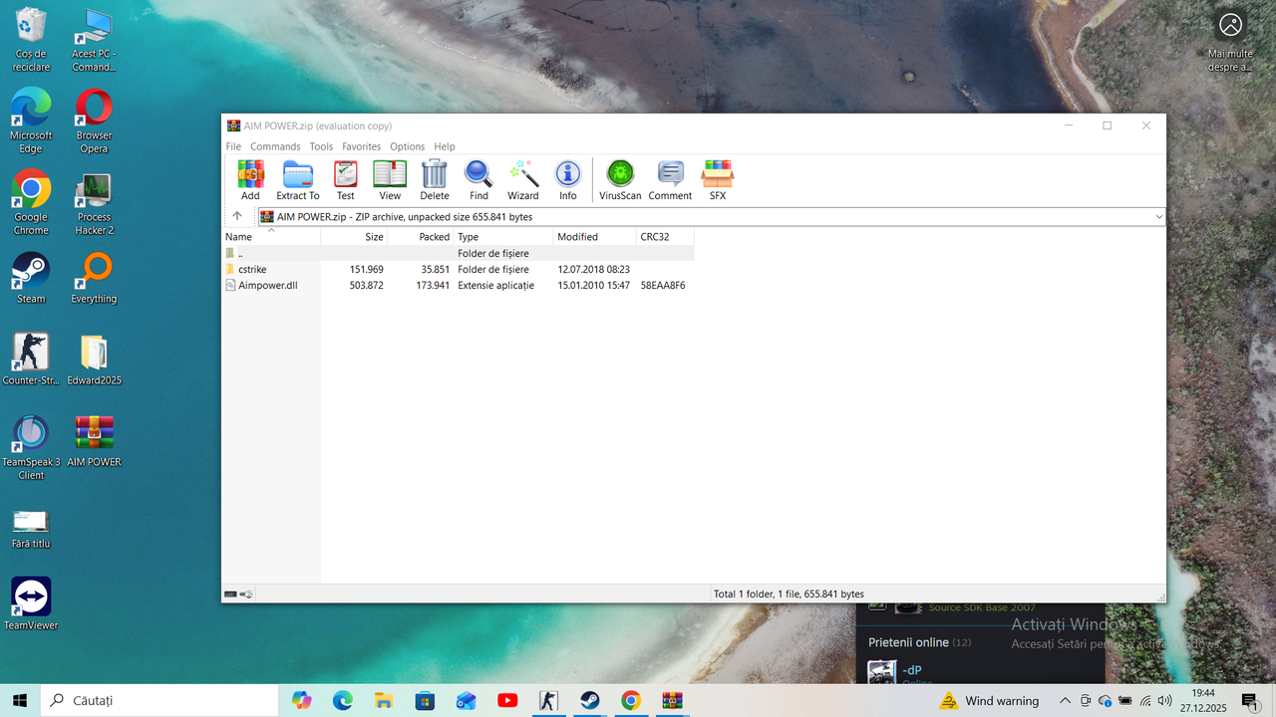Sort by Type column header
This screenshot has width=1276, height=717.
point(503,237)
